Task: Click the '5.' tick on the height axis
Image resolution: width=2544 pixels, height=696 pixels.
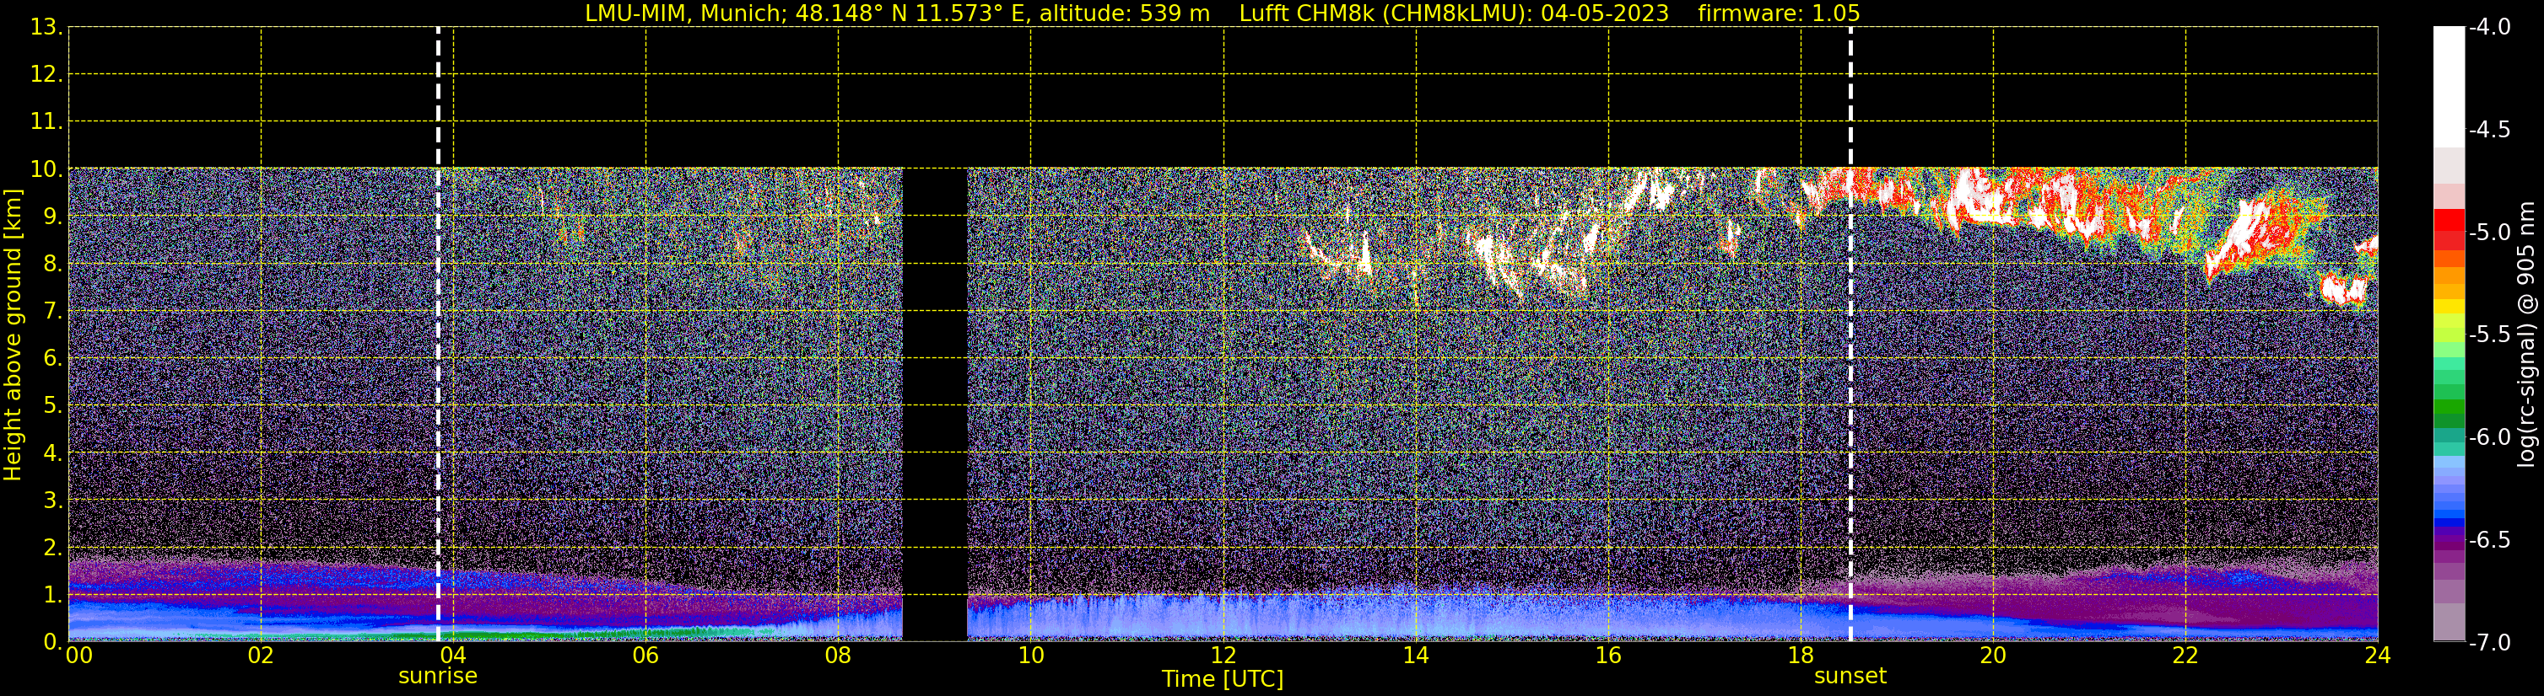Action: tap(52, 405)
